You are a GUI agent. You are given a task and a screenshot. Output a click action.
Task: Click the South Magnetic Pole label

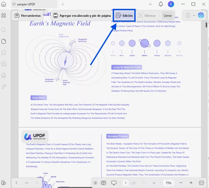[x=66, y=82]
